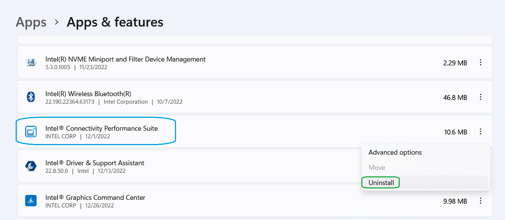The width and height of the screenshot is (505, 220).
Task: Click the Intel Wireless Bluetooth app icon
Action: (30, 97)
